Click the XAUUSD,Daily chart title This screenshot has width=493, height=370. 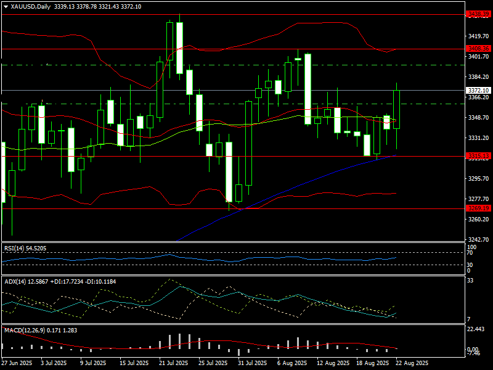(31, 7)
